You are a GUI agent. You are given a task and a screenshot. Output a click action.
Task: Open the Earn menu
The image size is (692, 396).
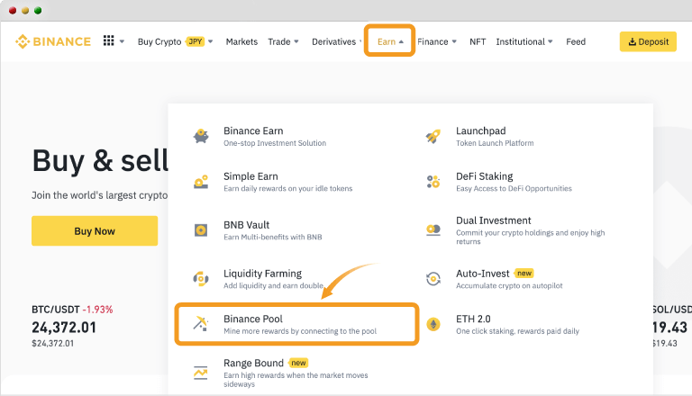(x=387, y=42)
